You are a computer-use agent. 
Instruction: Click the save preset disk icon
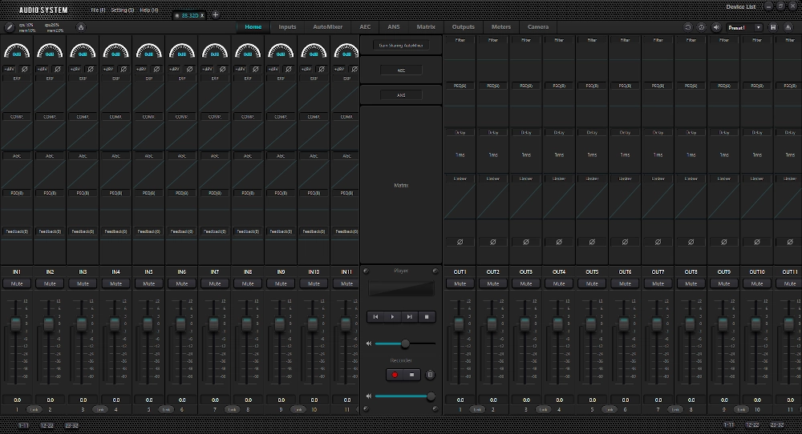tap(773, 27)
